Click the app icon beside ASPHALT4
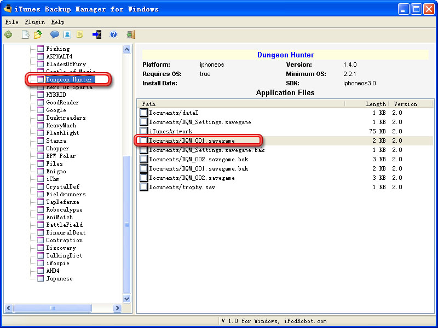 [41, 56]
